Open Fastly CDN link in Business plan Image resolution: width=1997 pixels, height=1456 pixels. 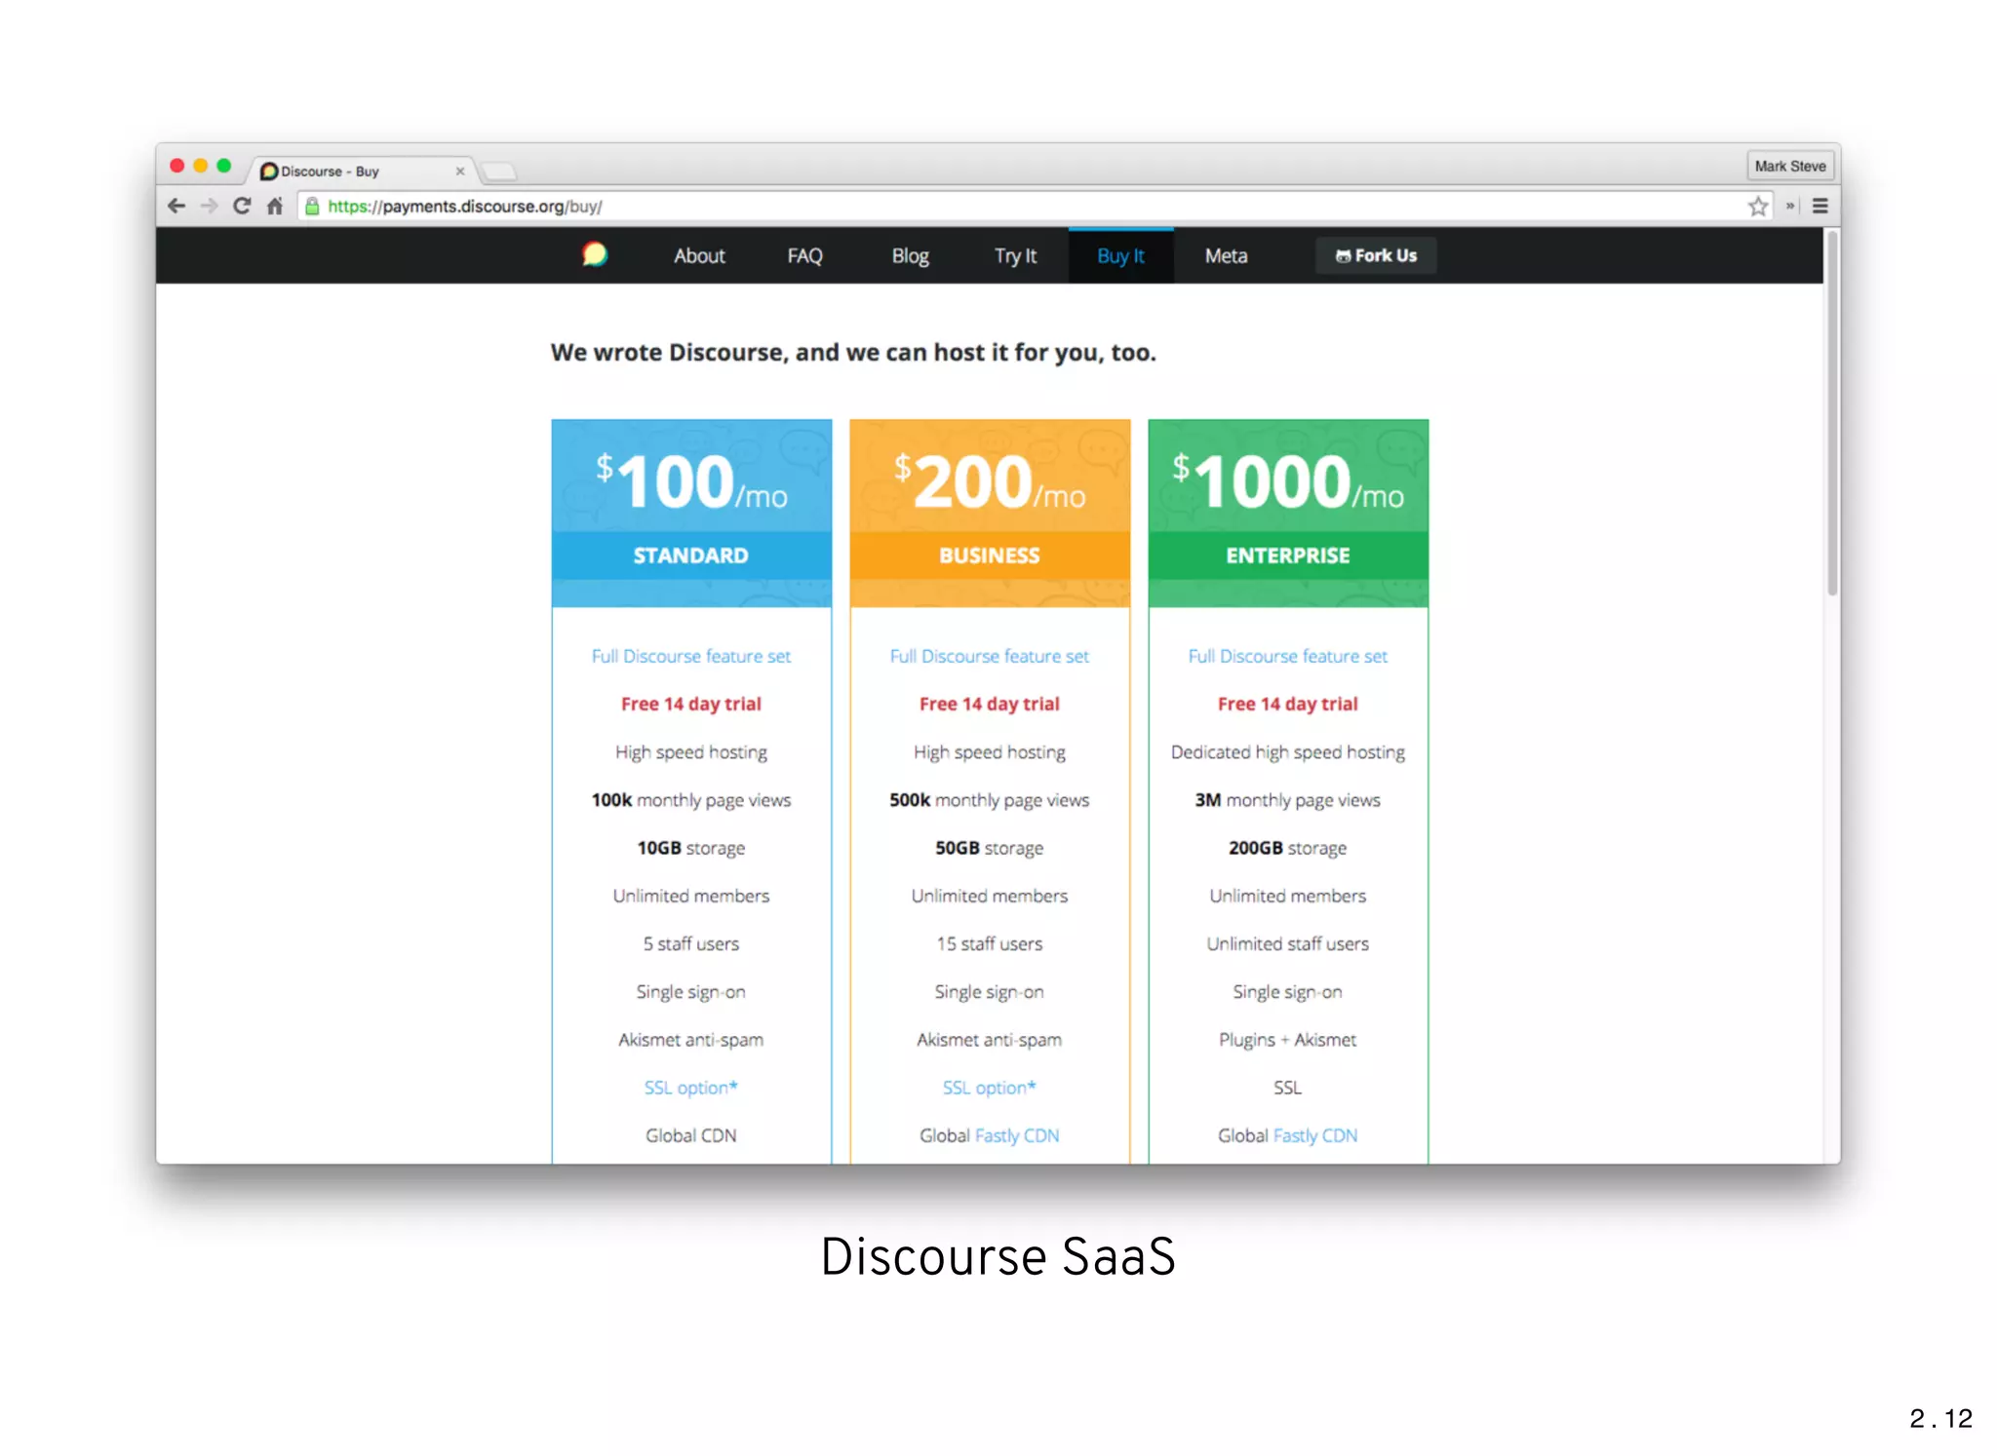(x=1017, y=1135)
